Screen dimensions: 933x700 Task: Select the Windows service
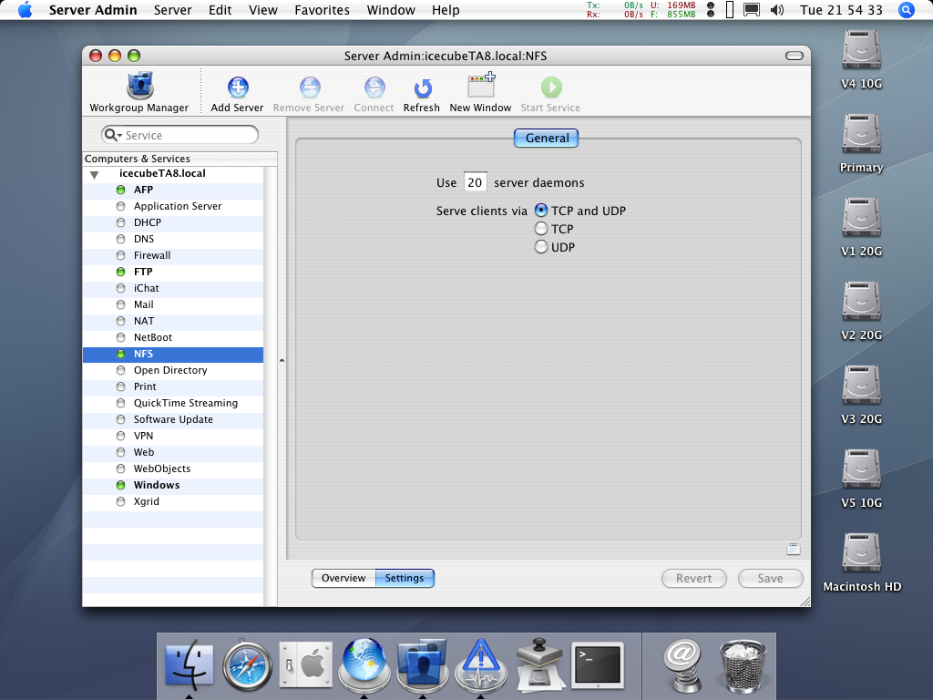coord(172,485)
